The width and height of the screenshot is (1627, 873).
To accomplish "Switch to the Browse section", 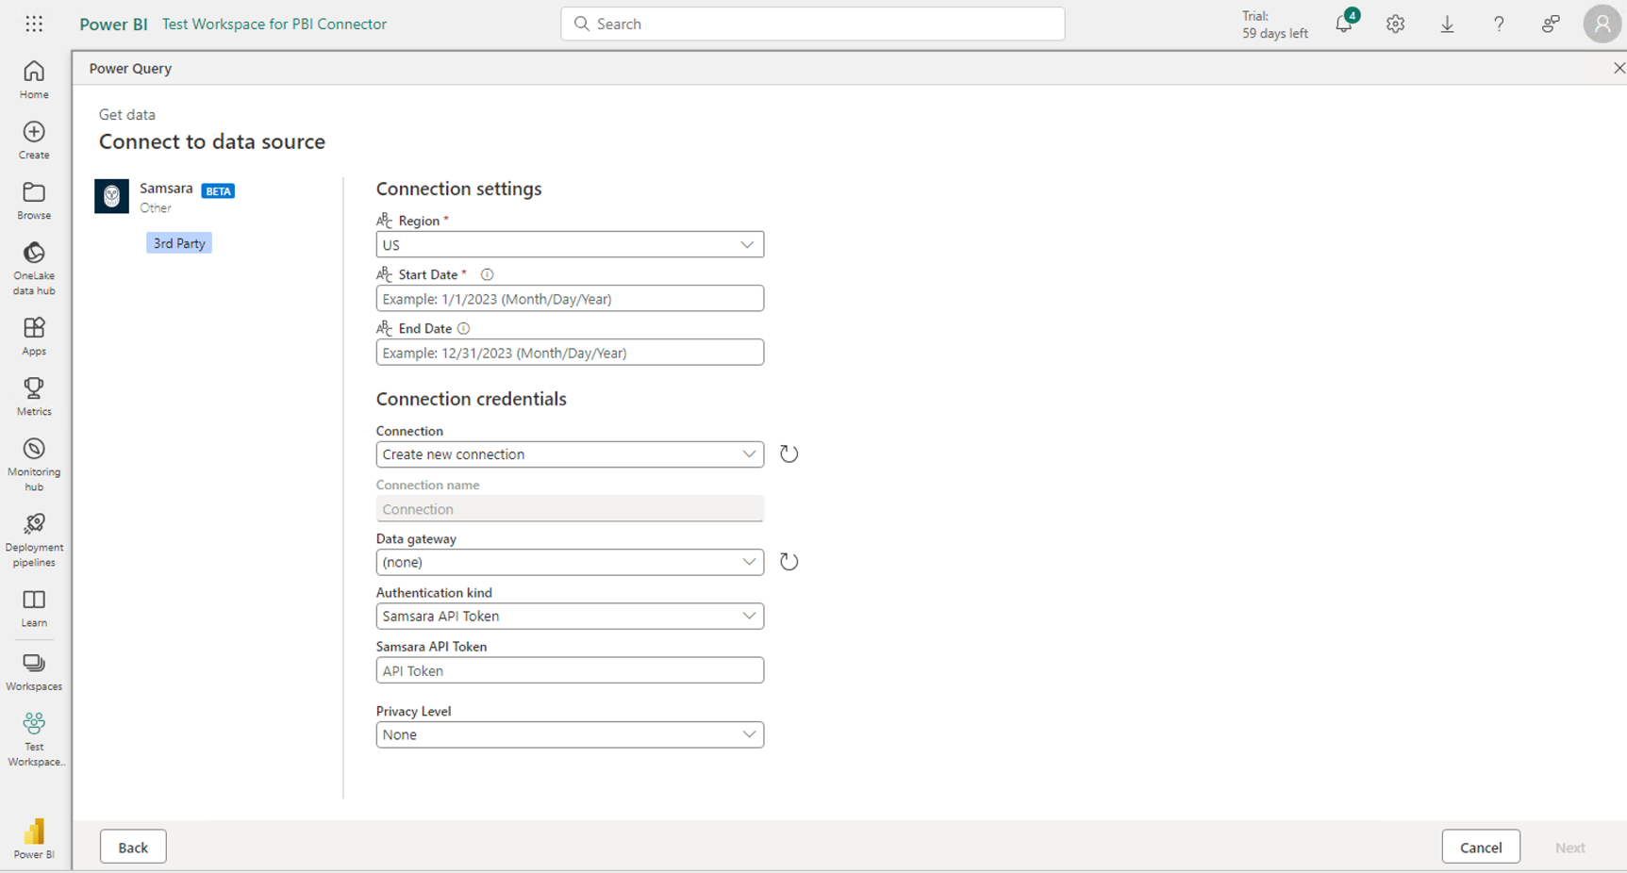I will [x=33, y=198].
